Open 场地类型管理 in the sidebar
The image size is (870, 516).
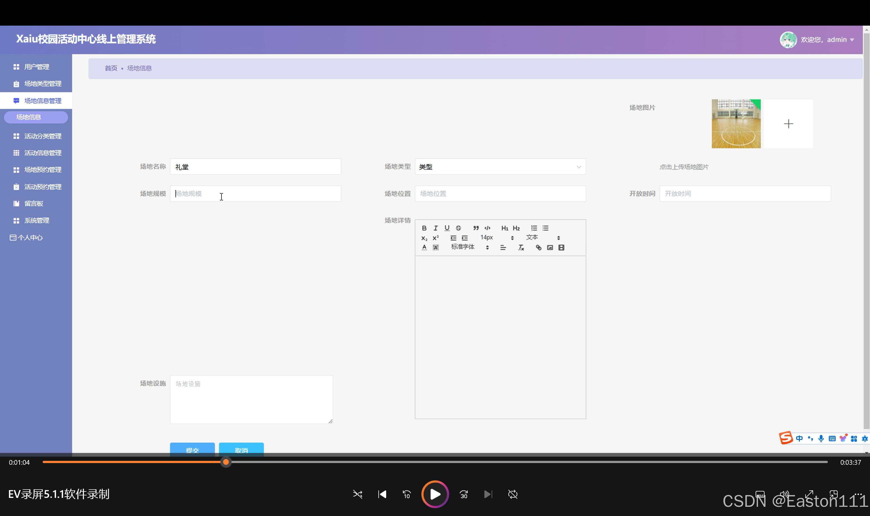coord(36,84)
